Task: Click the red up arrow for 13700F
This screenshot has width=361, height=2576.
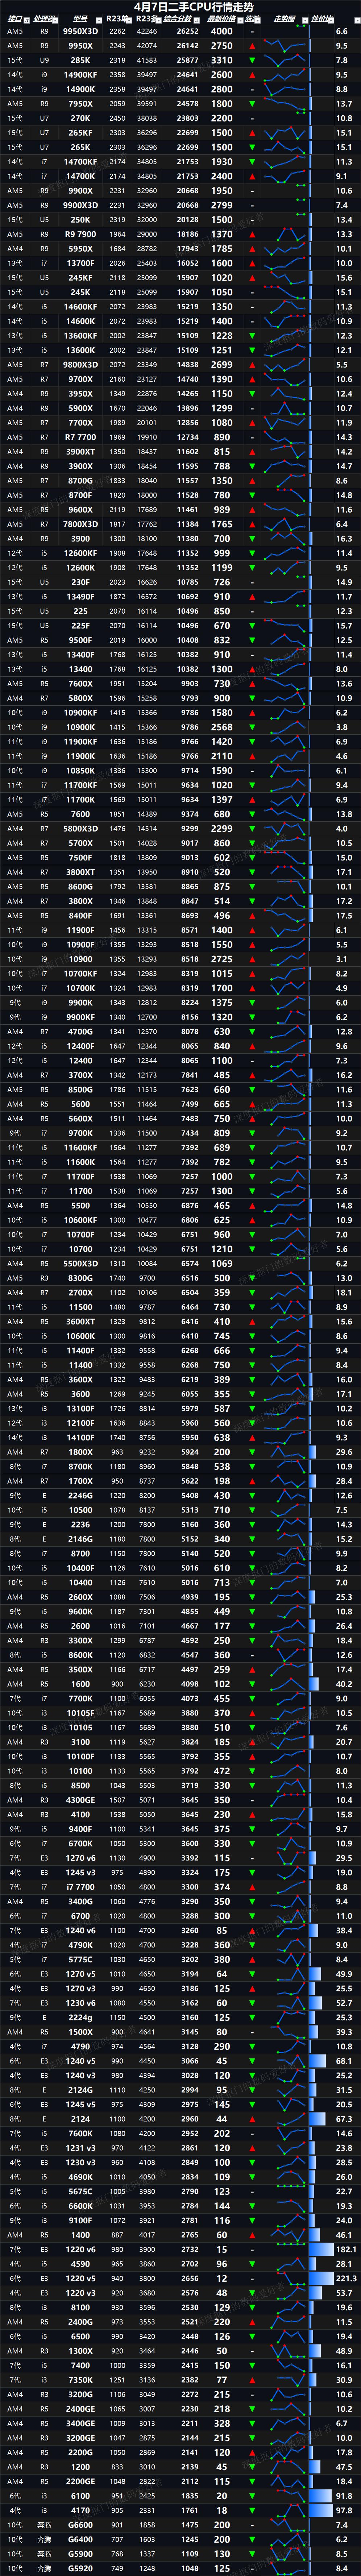Action: [252, 263]
